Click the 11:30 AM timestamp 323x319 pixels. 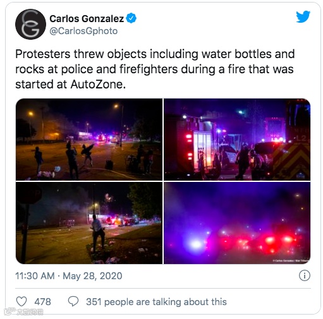coord(35,276)
